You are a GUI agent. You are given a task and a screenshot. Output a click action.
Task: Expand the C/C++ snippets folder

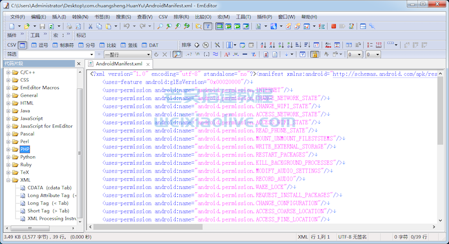8,73
